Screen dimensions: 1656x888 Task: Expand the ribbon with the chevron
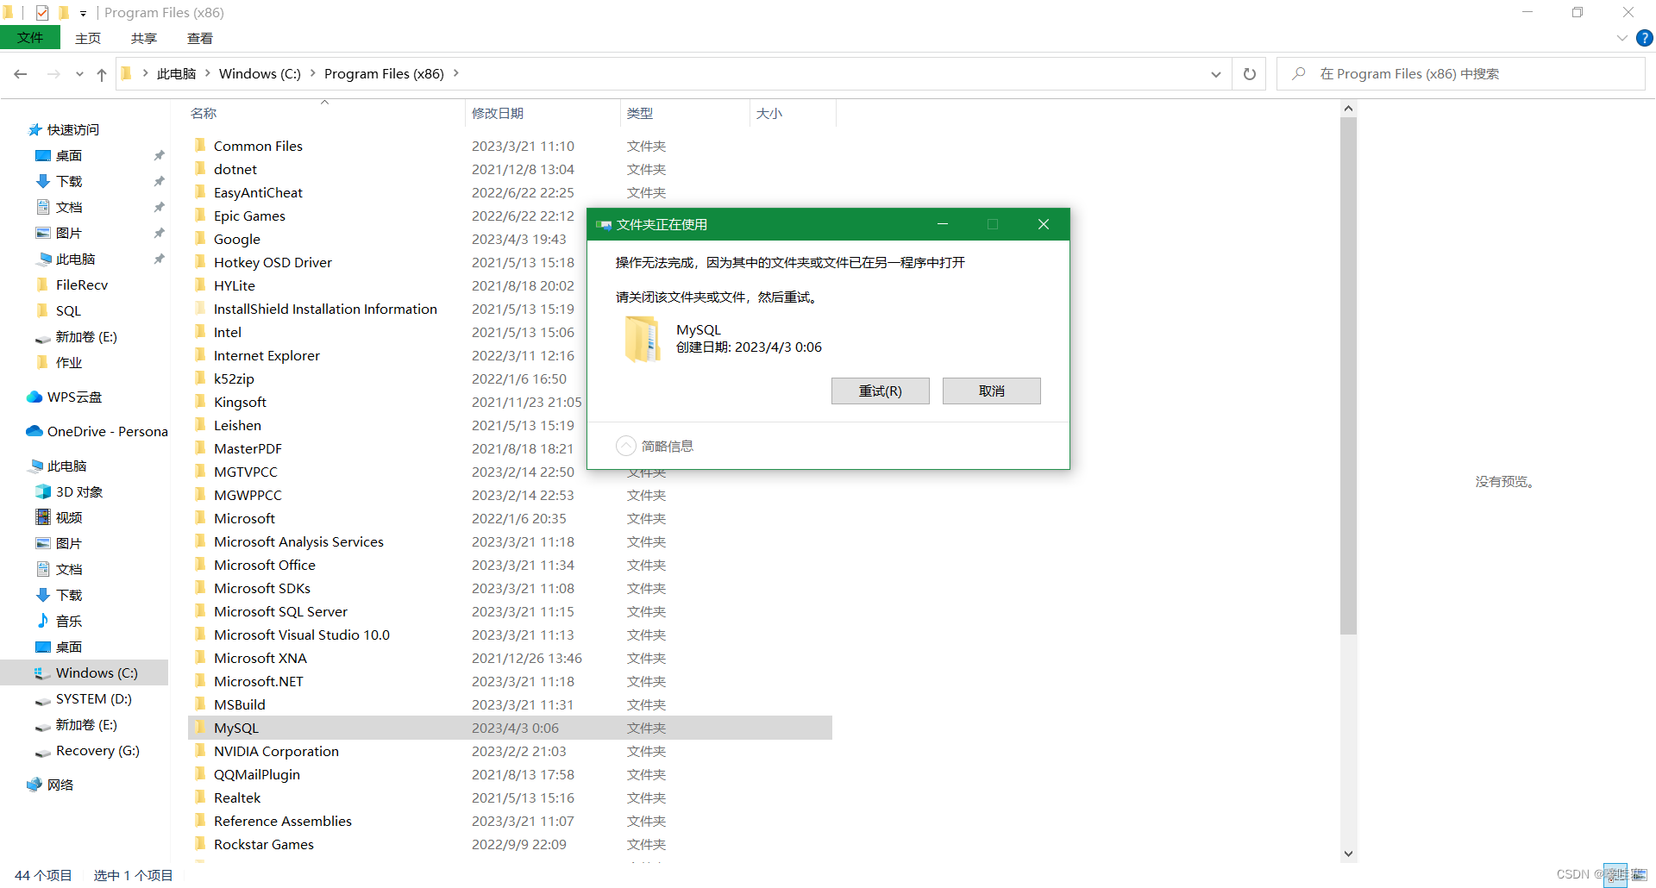(1621, 38)
